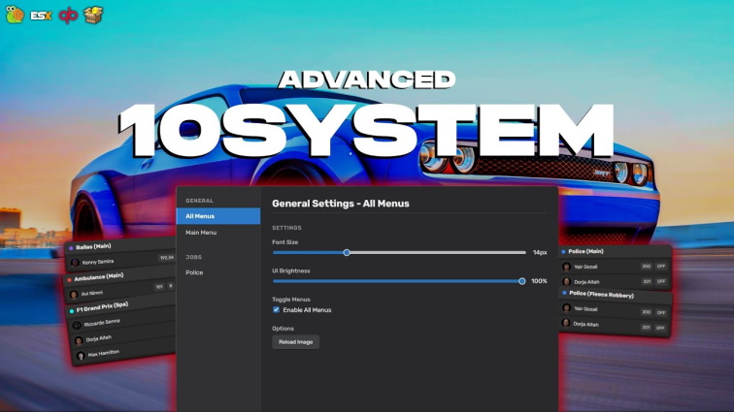Click the 100% brightness value
The width and height of the screenshot is (734, 412).
539,281
